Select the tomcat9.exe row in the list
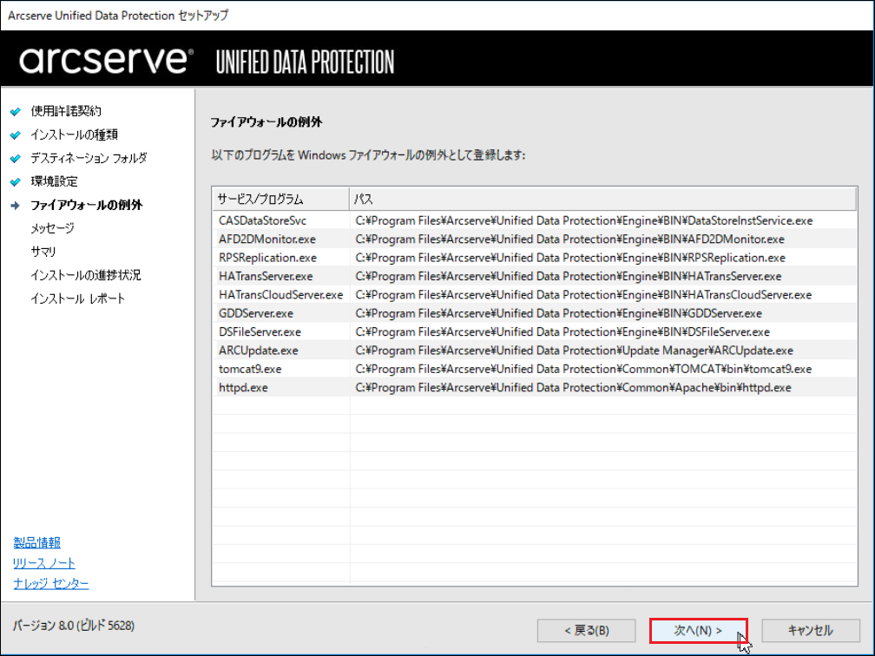 (x=535, y=369)
